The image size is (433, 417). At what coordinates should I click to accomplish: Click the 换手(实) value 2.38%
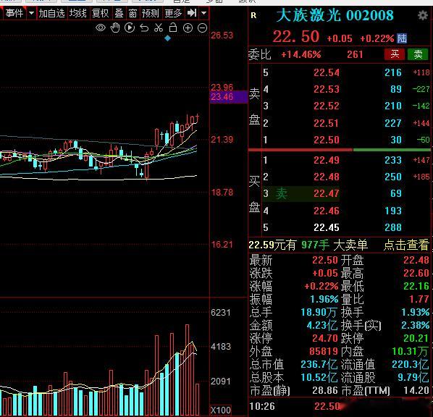[416, 325]
